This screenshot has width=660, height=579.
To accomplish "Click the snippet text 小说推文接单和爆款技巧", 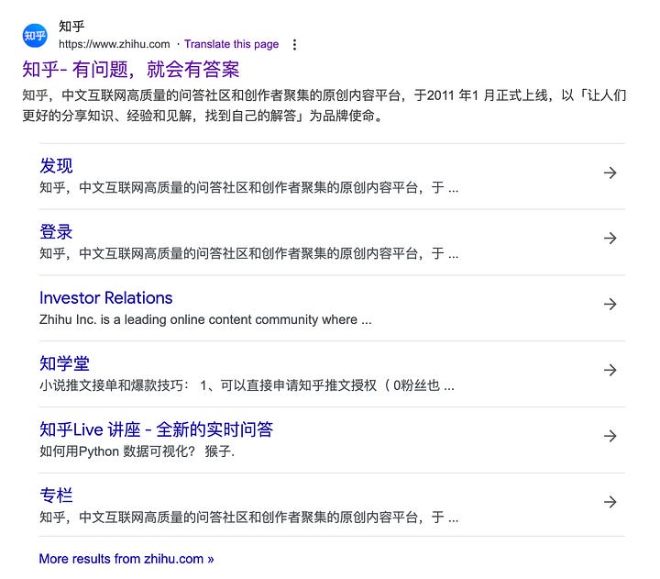I will click(247, 385).
